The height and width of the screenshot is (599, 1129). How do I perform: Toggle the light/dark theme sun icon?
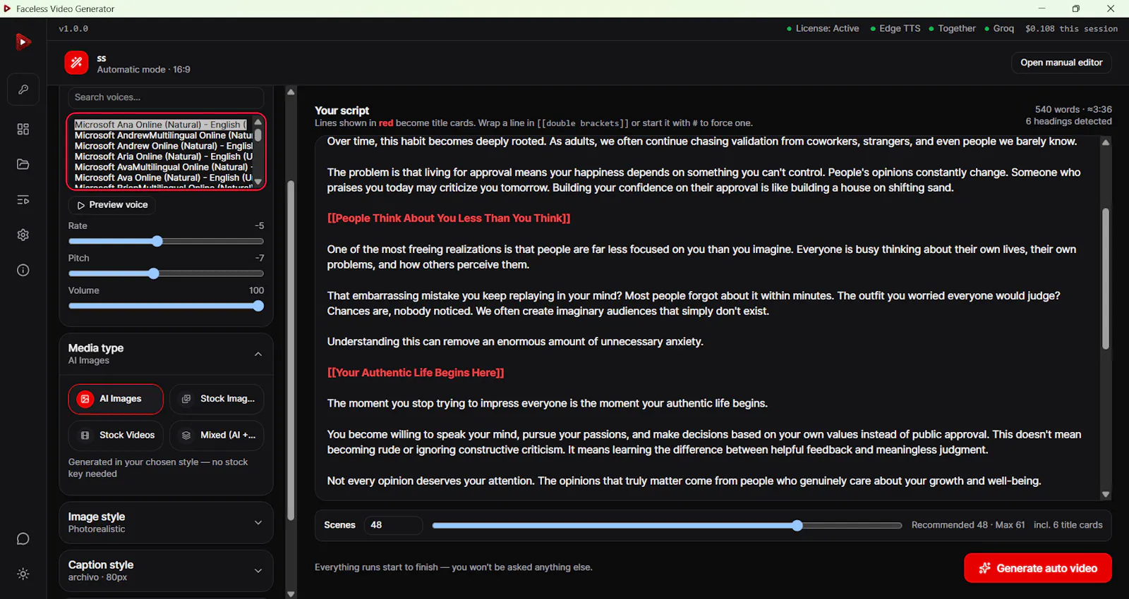23,574
